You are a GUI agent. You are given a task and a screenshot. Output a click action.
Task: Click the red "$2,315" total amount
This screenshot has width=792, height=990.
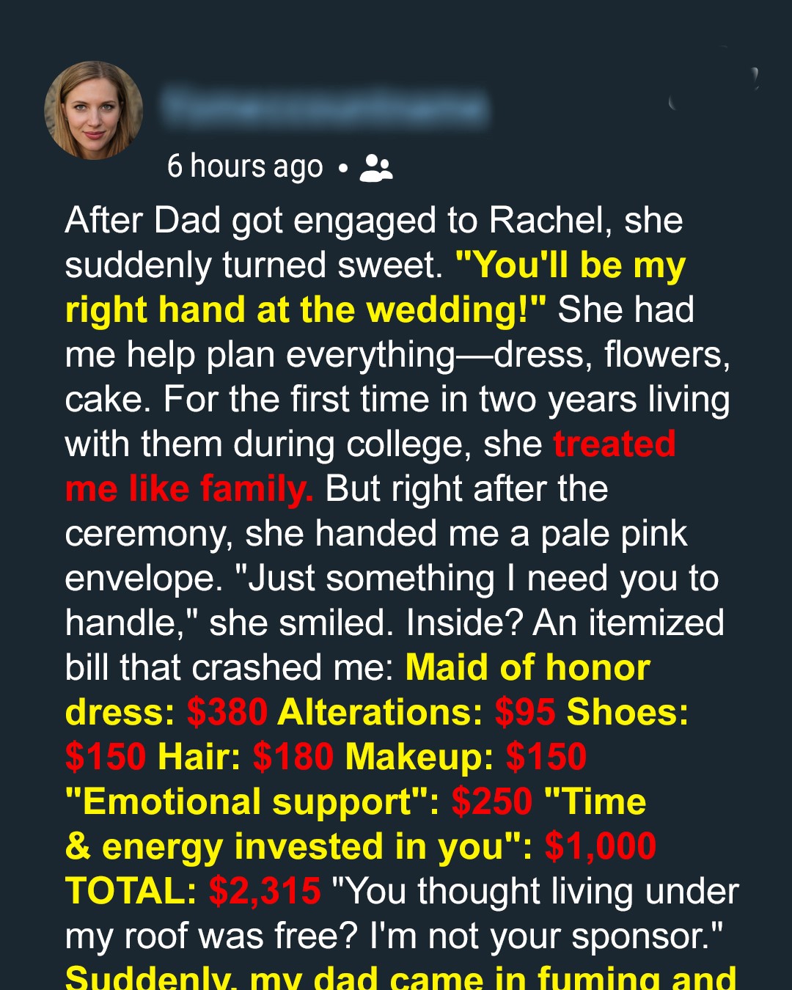tap(265, 892)
